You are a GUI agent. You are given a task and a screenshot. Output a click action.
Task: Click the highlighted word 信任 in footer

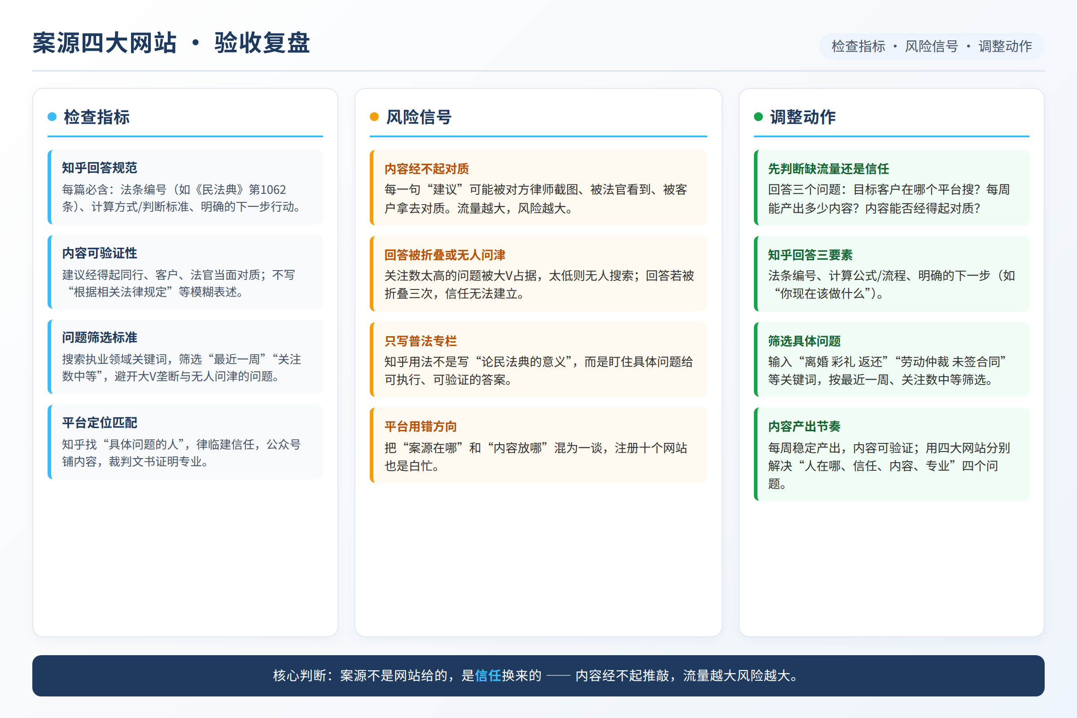[x=488, y=675]
